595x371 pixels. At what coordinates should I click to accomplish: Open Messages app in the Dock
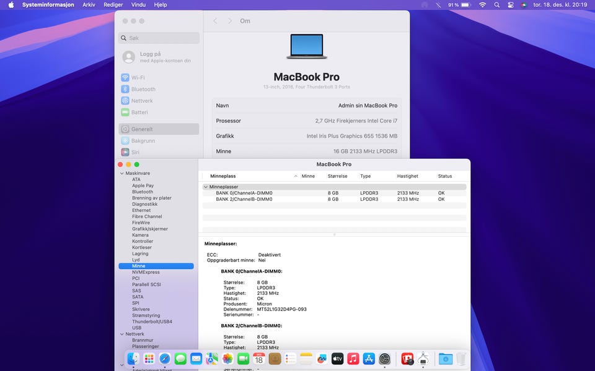180,358
